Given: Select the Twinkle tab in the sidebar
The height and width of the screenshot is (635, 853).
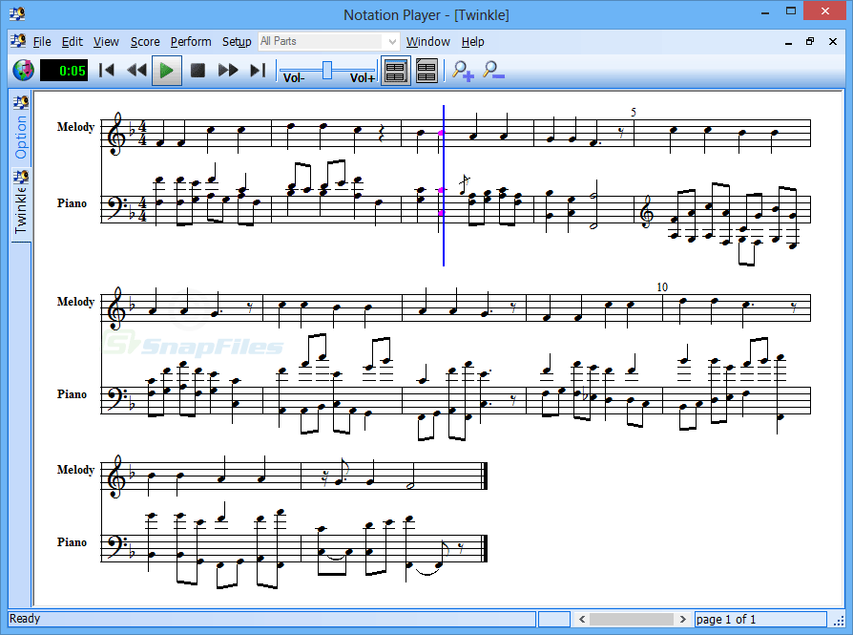Looking at the screenshot, I should click(21, 201).
